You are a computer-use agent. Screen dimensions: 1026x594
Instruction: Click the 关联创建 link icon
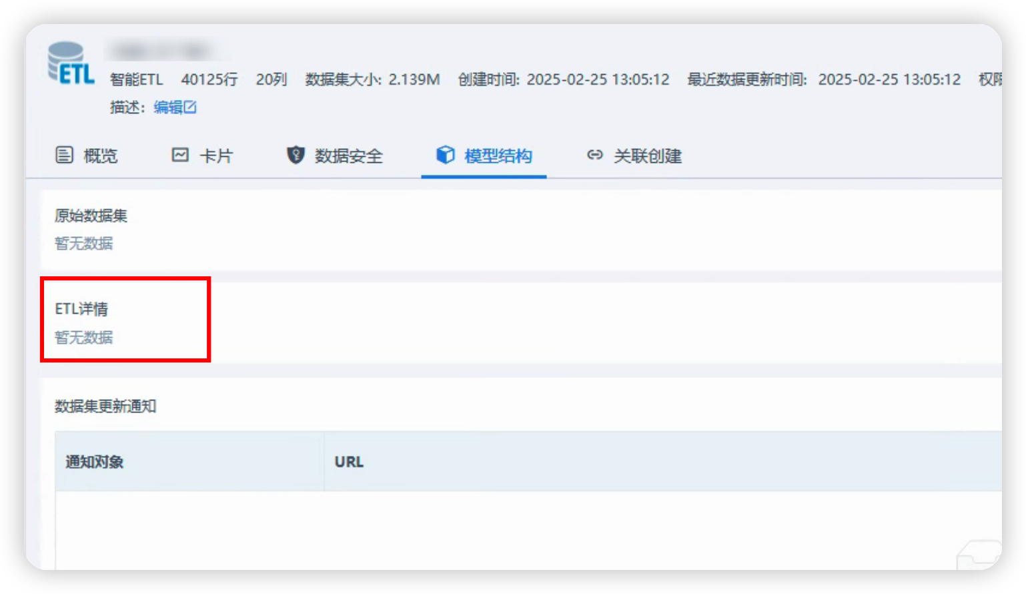[x=594, y=155]
